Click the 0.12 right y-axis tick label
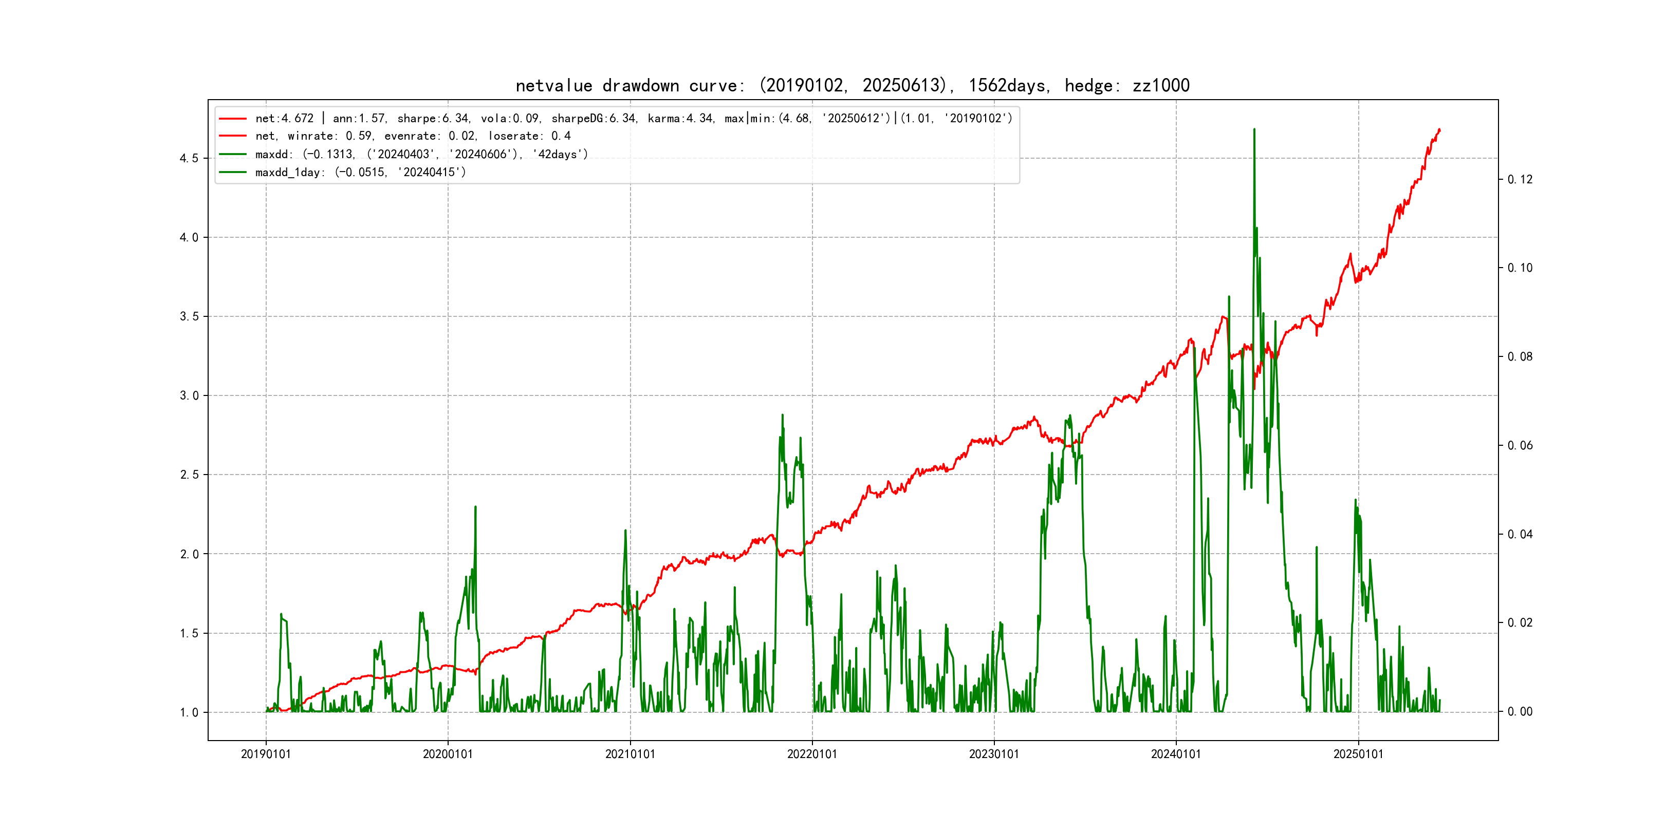The image size is (1665, 832). [x=1520, y=180]
